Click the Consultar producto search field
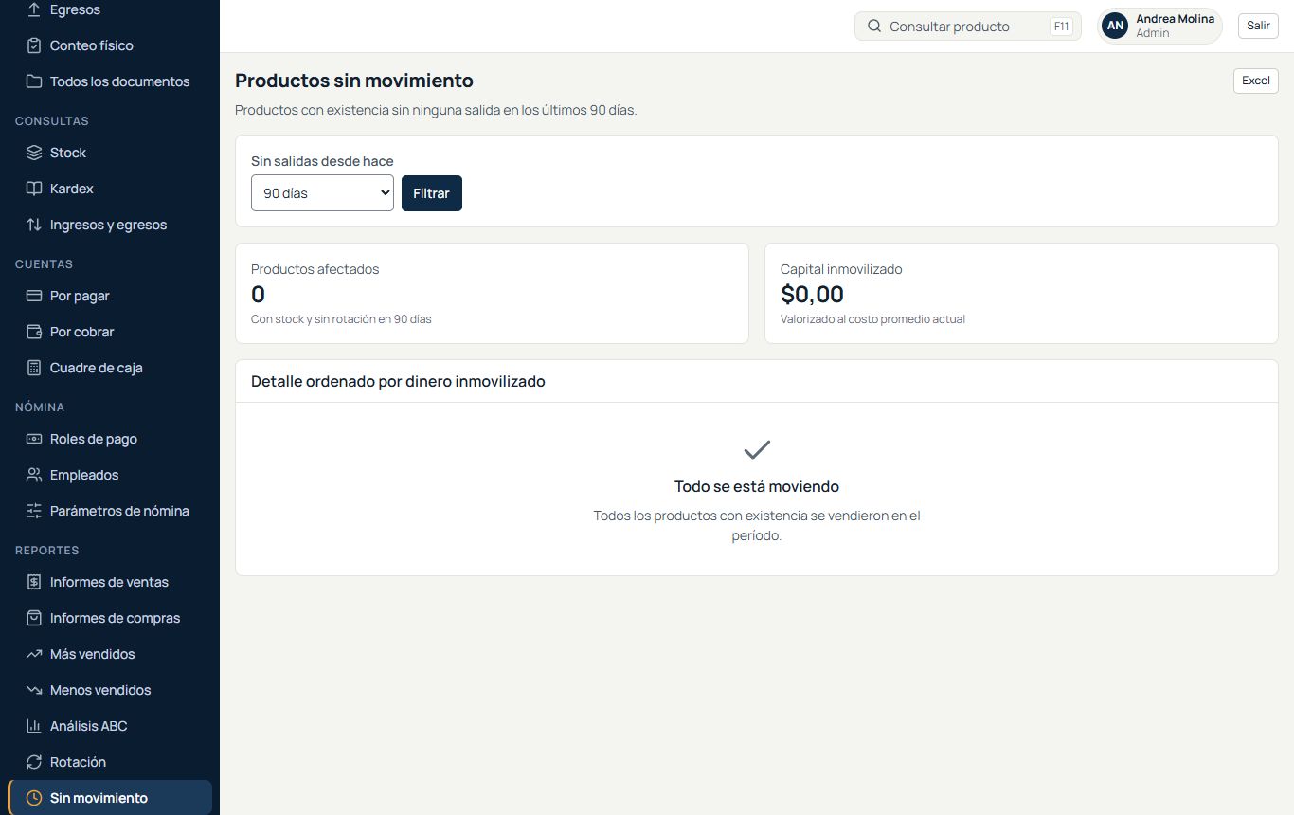 (x=967, y=27)
